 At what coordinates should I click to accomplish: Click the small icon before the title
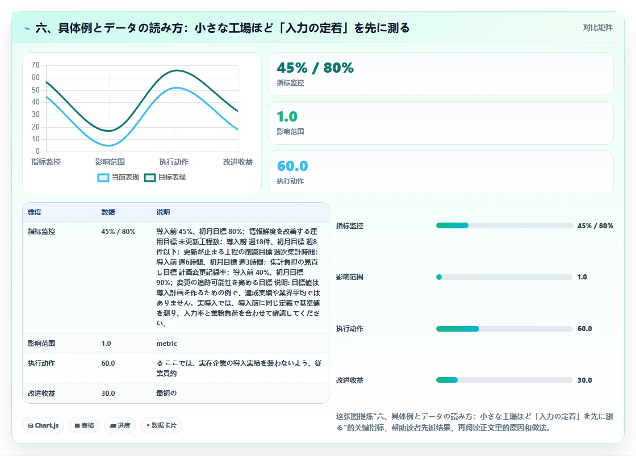(27, 28)
